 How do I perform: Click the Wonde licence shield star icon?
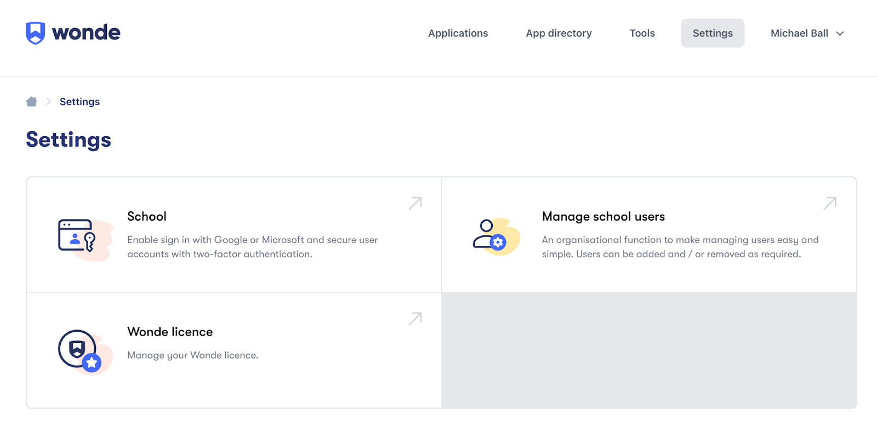[80, 351]
